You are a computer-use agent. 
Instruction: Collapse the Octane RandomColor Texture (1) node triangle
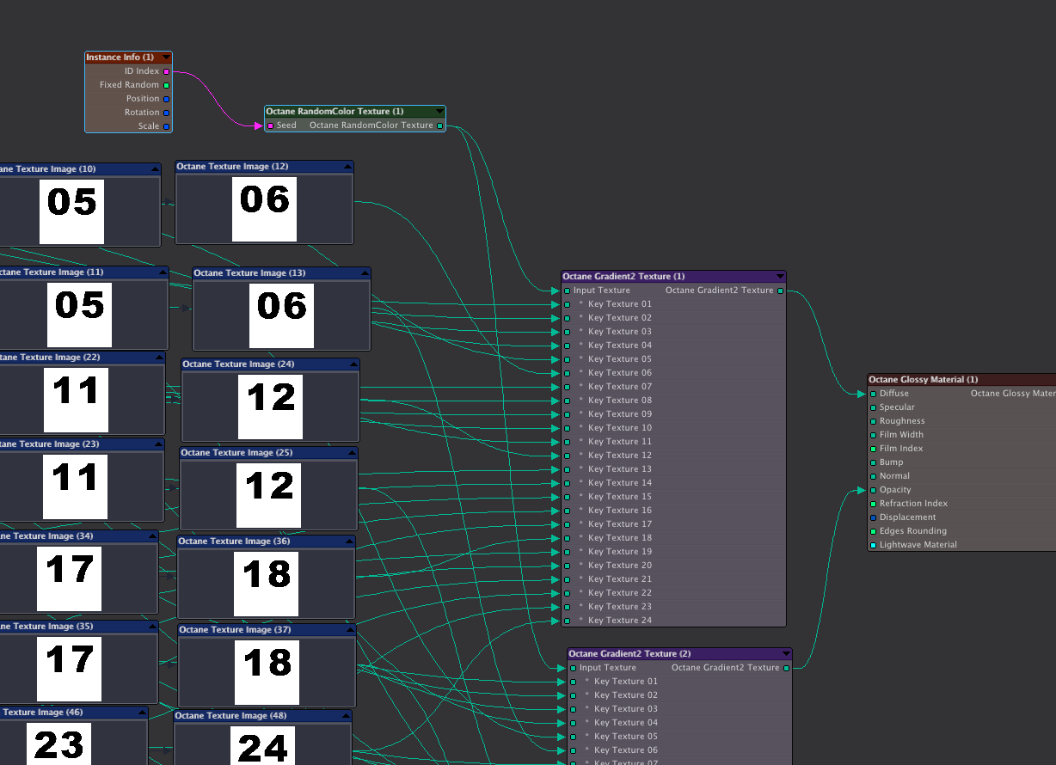click(439, 112)
